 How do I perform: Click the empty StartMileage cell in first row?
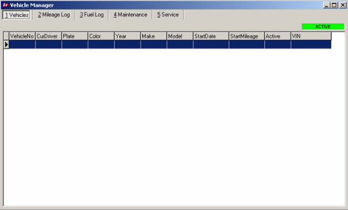click(x=246, y=45)
